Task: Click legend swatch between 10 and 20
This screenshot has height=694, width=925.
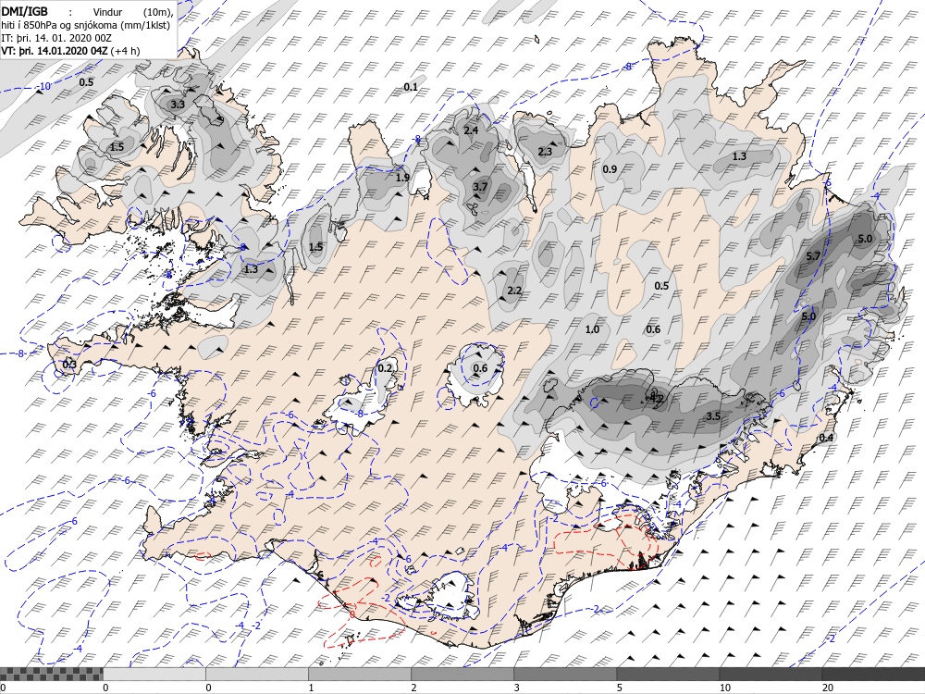Action: pyautogui.click(x=771, y=674)
